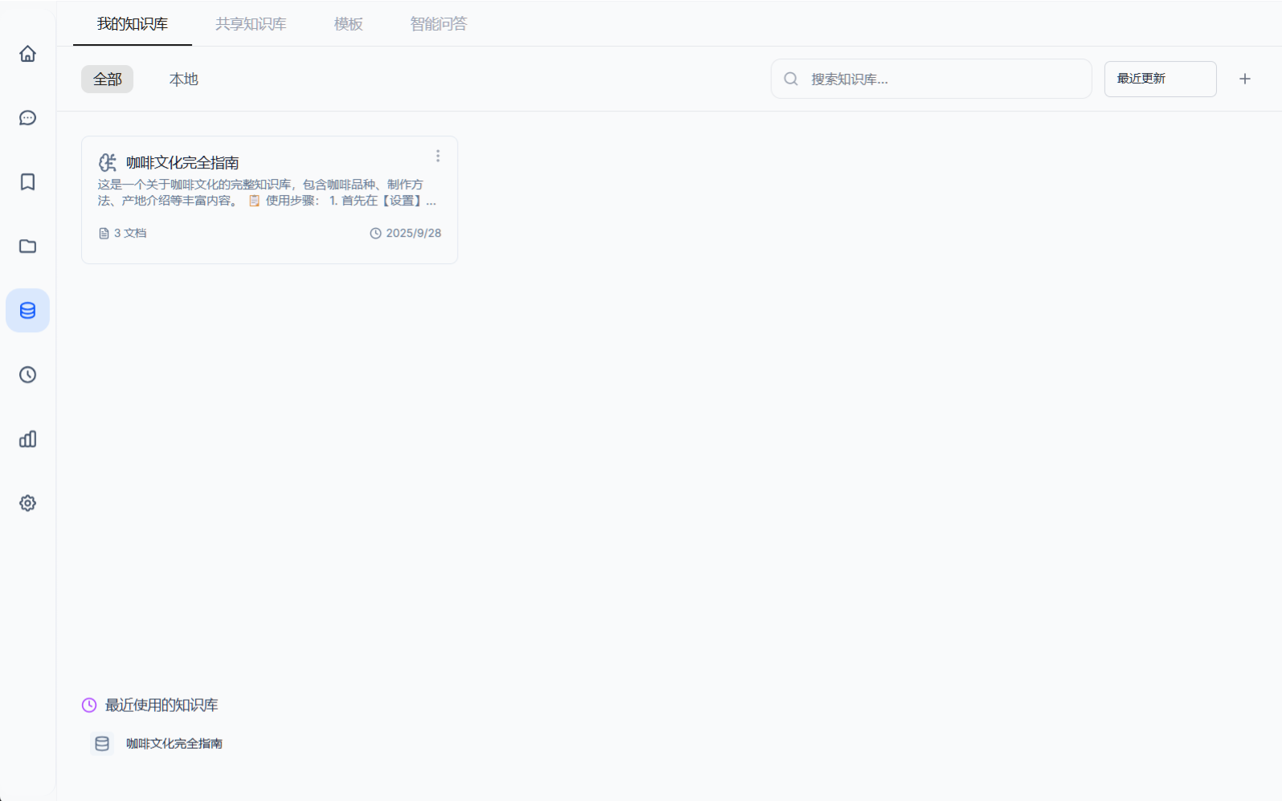This screenshot has height=801, width=1282.
Task: Open the folder icon in sidebar
Action: [x=27, y=246]
